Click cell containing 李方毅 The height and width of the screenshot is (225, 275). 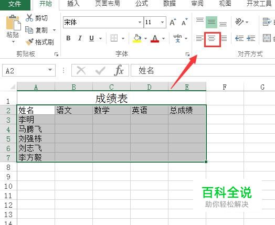[36, 157]
